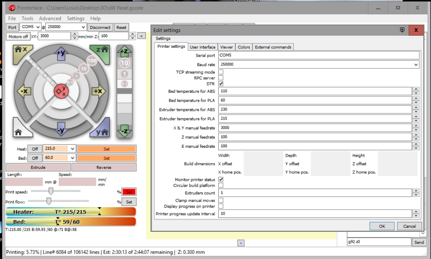Check the Circular build platform option
Viewport: 431px width, 259px height.
coord(221,185)
